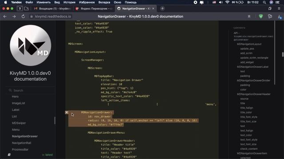This screenshot has width=284, height=159.
Task: Go forward with the right arrow
Action: point(14,16)
